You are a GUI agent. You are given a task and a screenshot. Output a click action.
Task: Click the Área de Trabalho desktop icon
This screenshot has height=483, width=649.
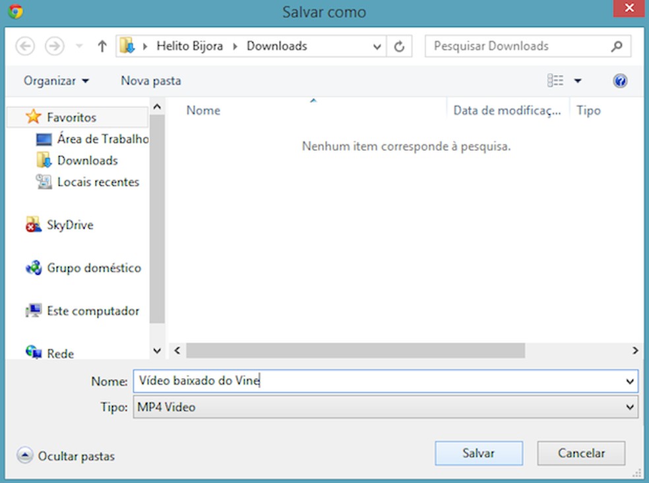(x=44, y=139)
